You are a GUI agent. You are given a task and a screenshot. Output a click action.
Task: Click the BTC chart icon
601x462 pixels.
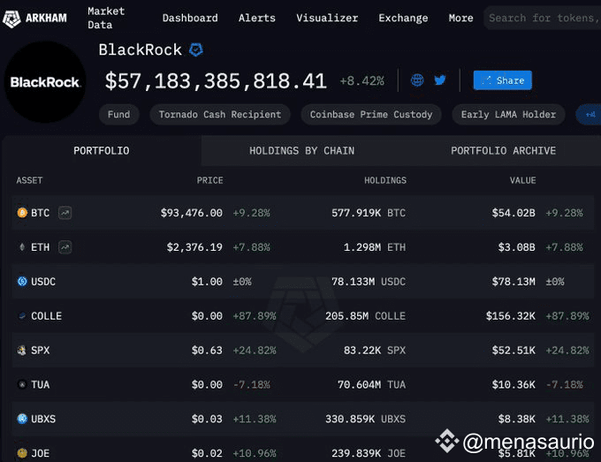(x=65, y=213)
